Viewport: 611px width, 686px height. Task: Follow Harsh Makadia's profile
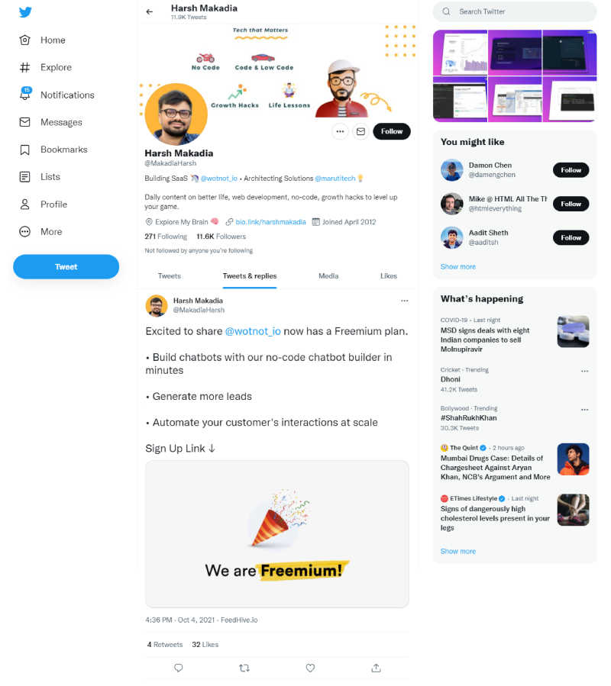392,131
